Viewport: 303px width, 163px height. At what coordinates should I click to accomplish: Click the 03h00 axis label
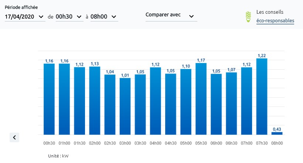click(x=125, y=143)
